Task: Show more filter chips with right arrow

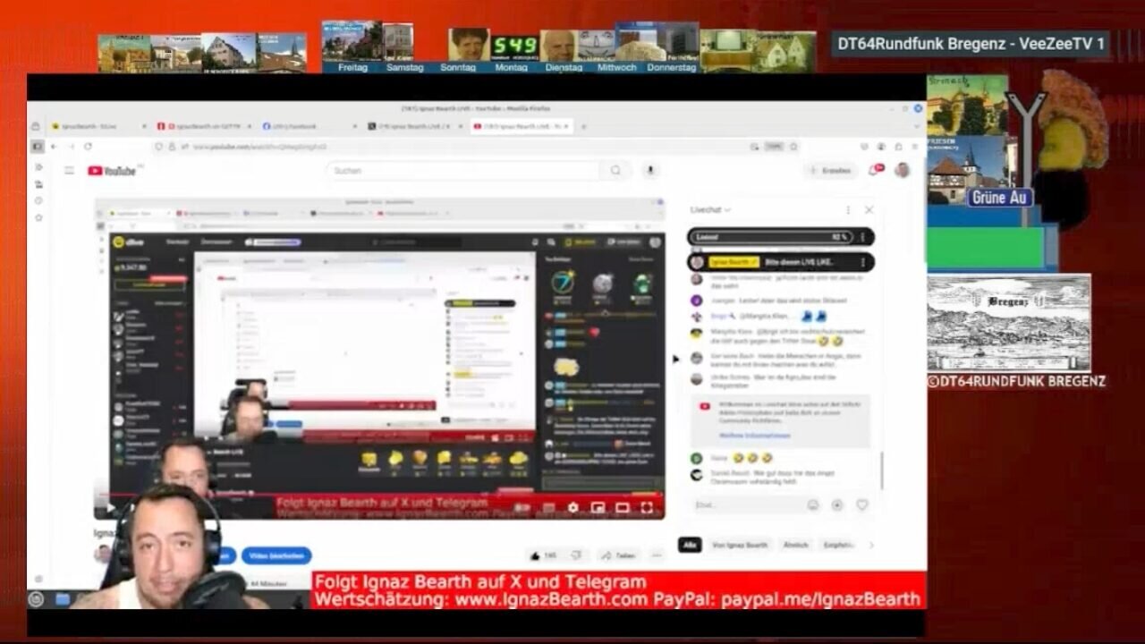Action: pyautogui.click(x=871, y=545)
